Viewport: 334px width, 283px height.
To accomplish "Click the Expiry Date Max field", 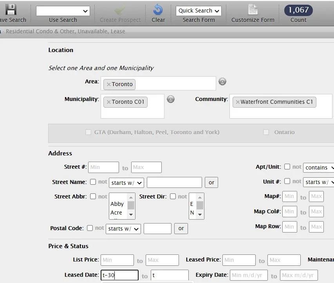I will point(299,275).
